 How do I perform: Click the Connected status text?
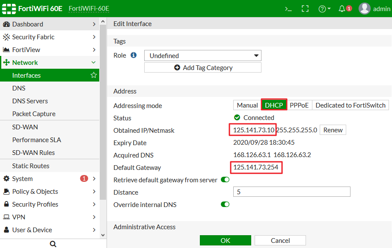(259, 118)
